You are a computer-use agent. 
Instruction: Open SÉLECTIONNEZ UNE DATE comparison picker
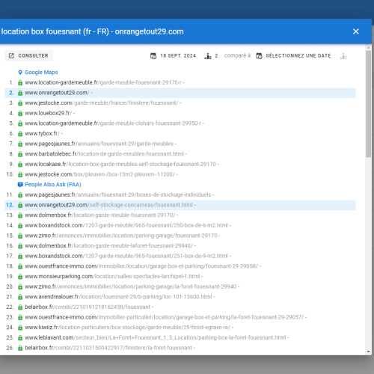pos(293,55)
